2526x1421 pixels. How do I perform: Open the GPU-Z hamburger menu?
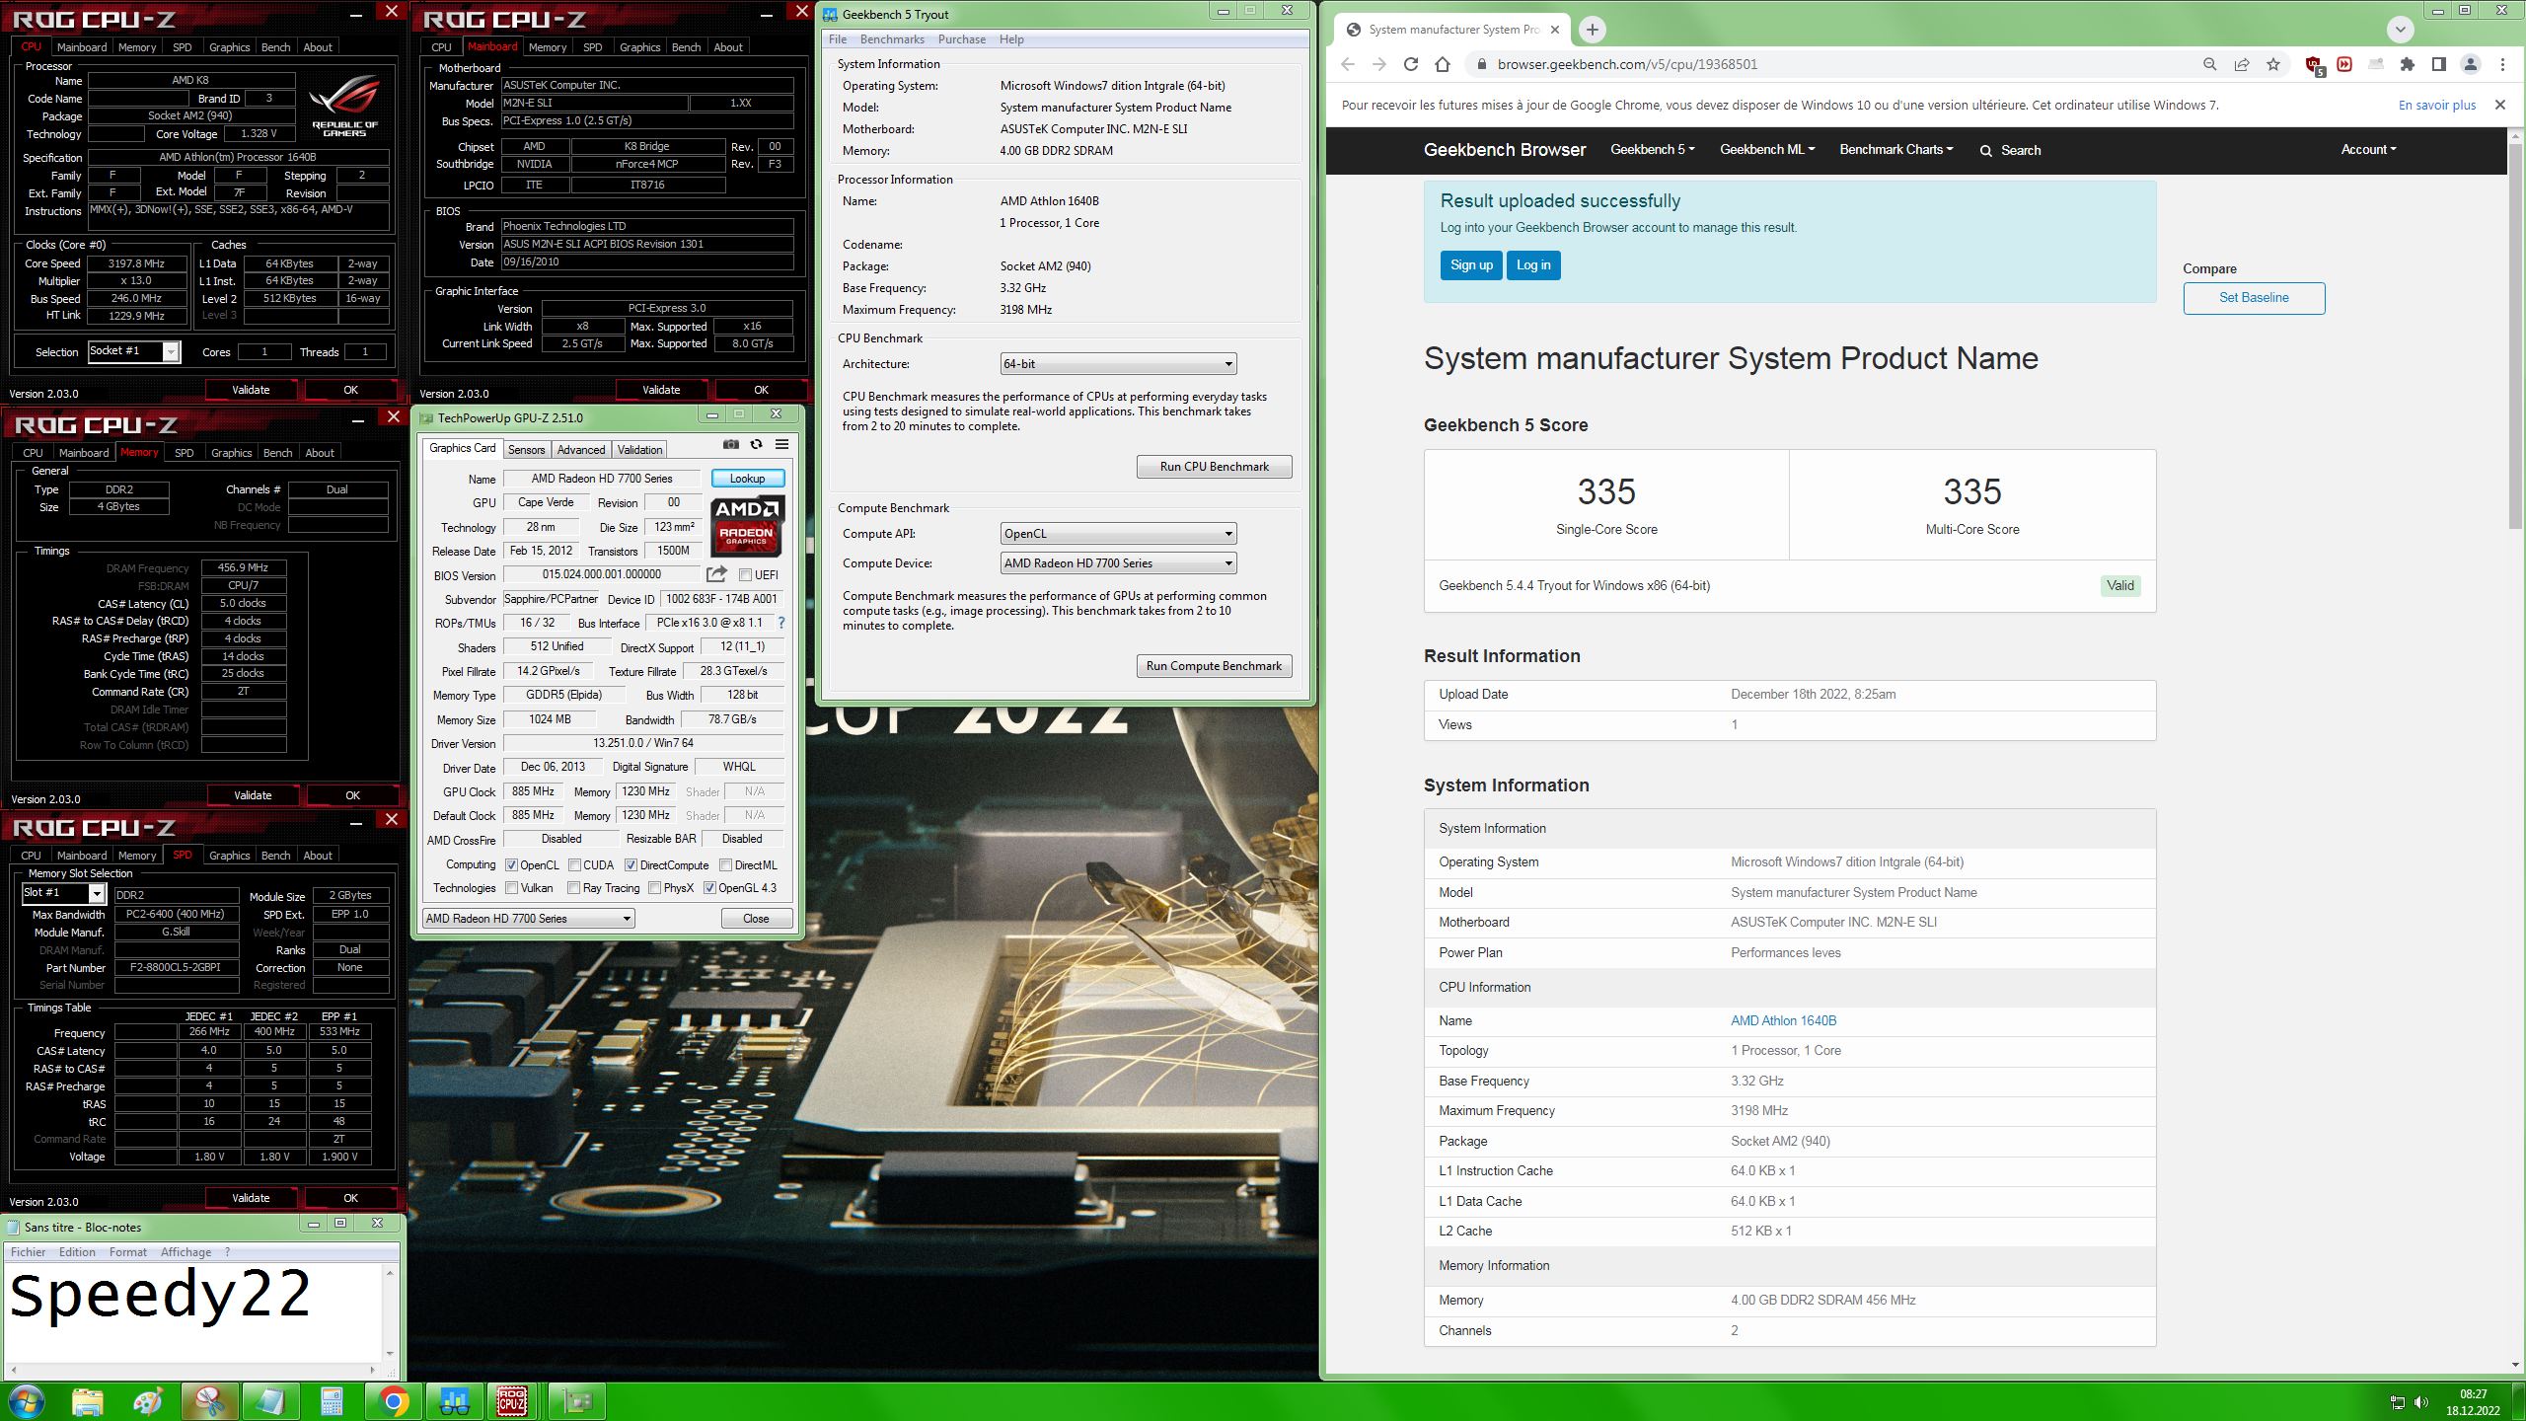781,445
